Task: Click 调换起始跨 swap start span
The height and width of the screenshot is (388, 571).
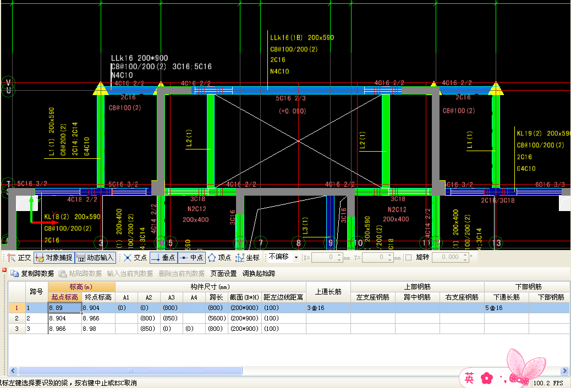Action: click(259, 273)
